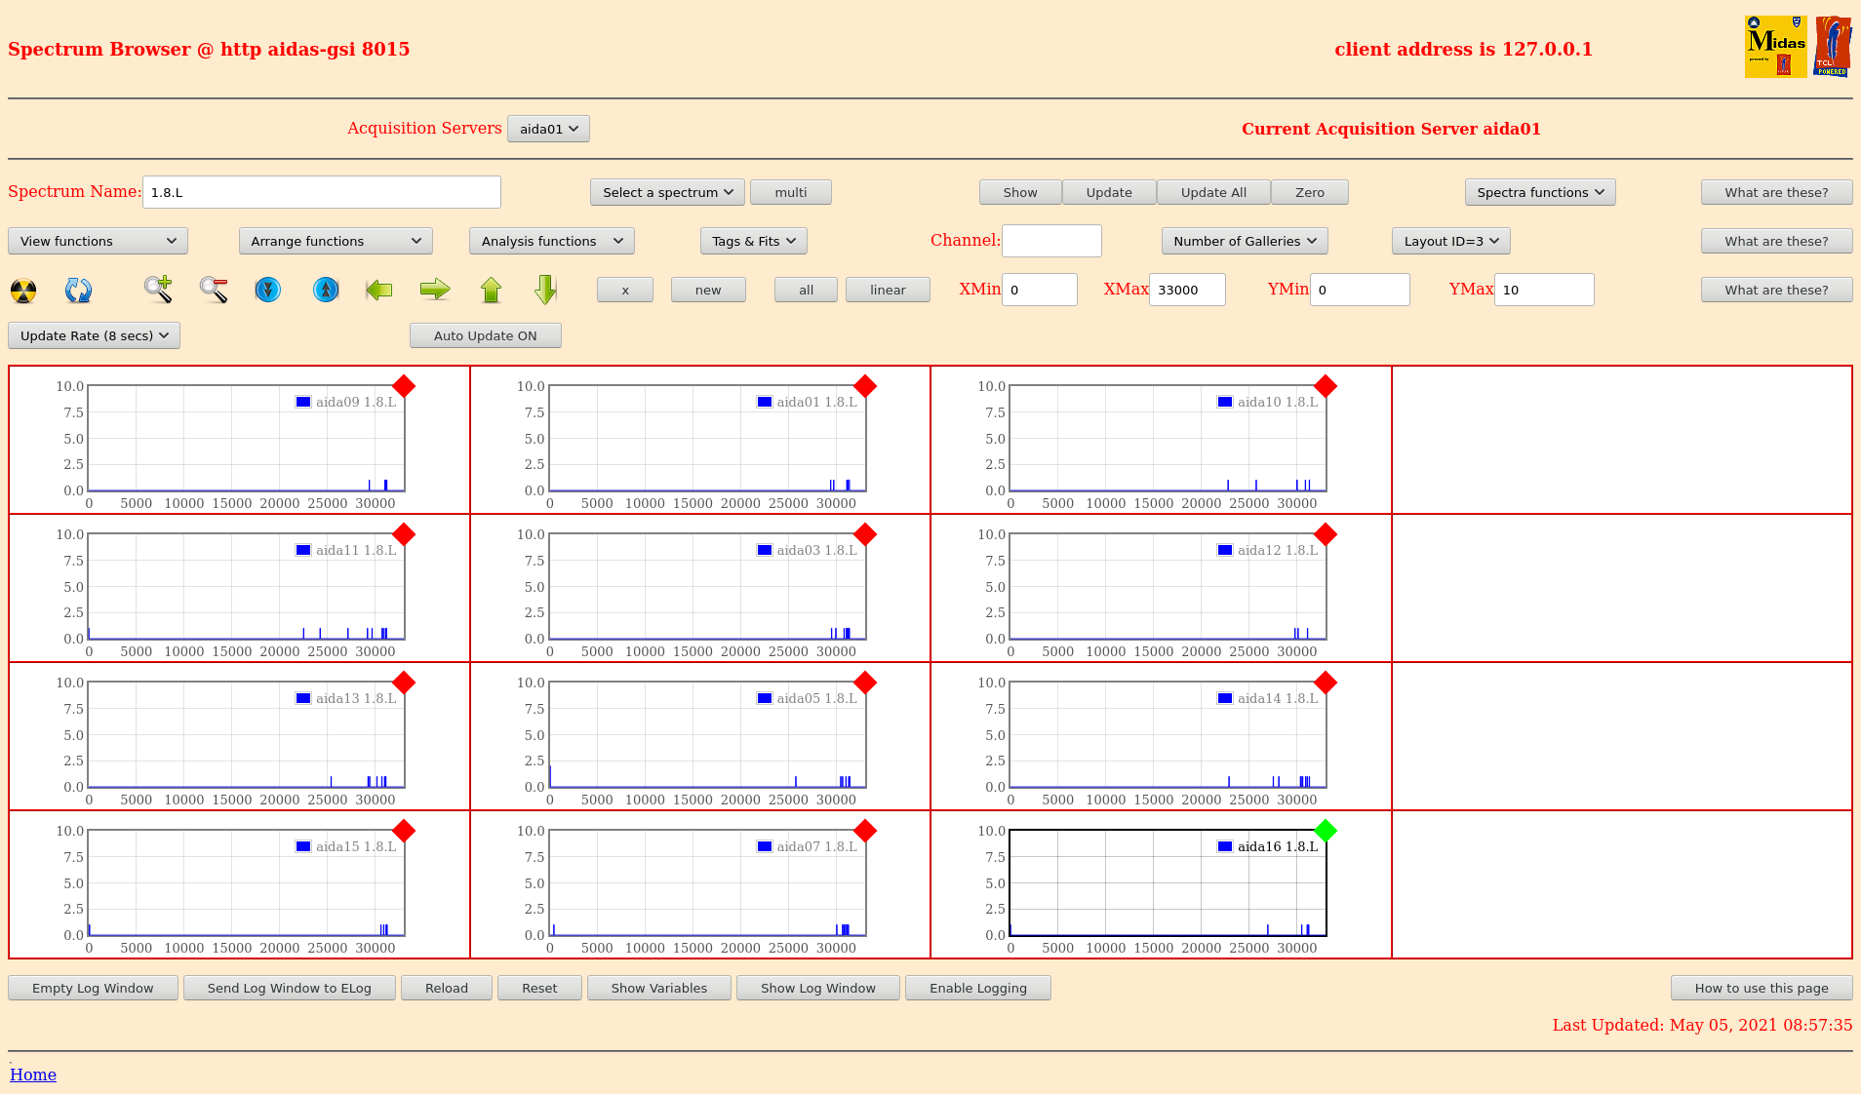Expand the Update Rate dropdown
Viewport: 1861px width, 1094px height.
coord(94,335)
